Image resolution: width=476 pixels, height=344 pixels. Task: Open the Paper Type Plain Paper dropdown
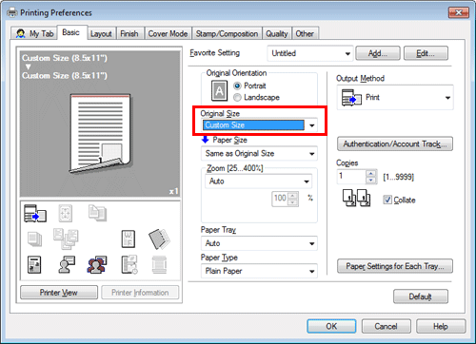(259, 271)
